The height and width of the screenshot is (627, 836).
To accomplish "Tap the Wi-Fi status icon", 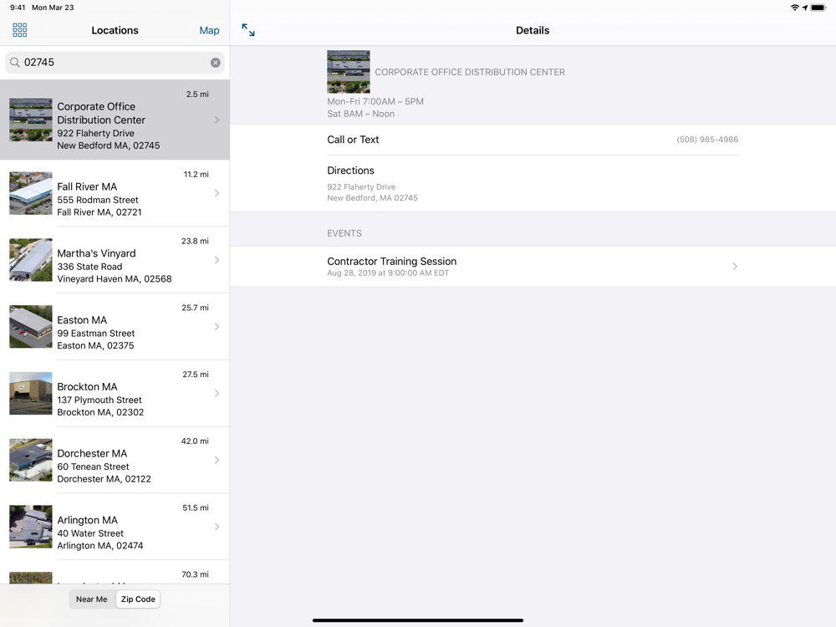I will point(795,8).
